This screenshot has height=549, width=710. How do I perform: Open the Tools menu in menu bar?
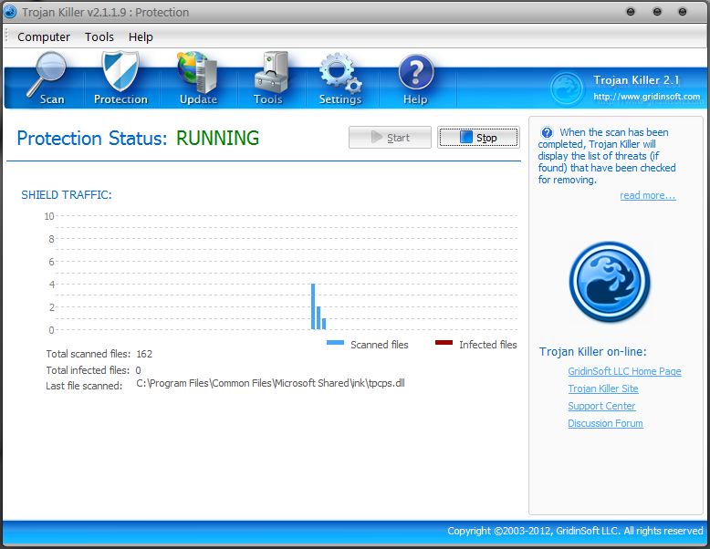pos(99,37)
